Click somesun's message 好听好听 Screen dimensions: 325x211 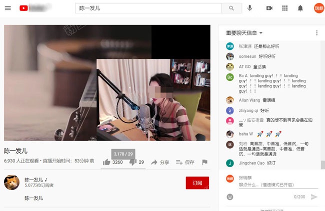click(267, 56)
